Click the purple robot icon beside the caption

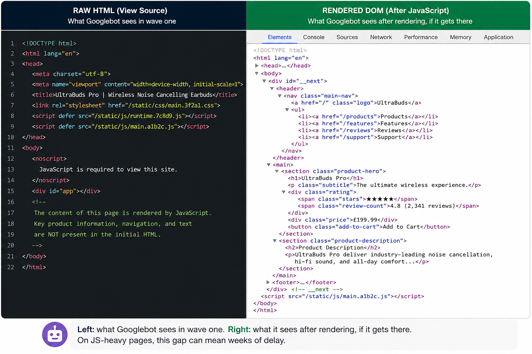55,334
